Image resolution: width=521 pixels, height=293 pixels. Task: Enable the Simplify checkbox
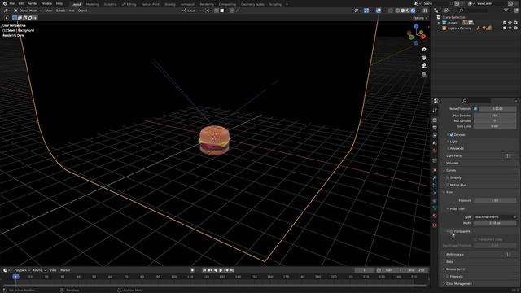(448, 177)
